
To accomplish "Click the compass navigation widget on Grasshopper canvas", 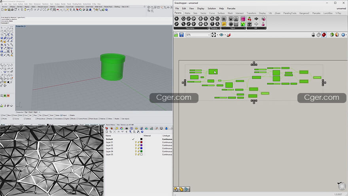I will [x=342, y=186].
